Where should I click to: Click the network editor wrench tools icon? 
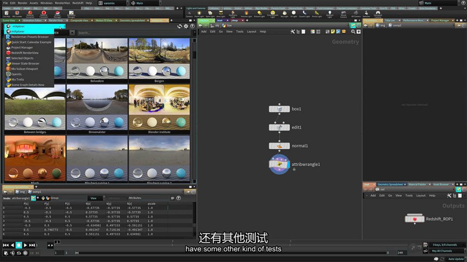292,31
